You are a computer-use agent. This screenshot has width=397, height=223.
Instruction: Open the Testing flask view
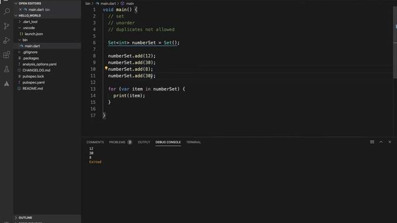coord(7,69)
